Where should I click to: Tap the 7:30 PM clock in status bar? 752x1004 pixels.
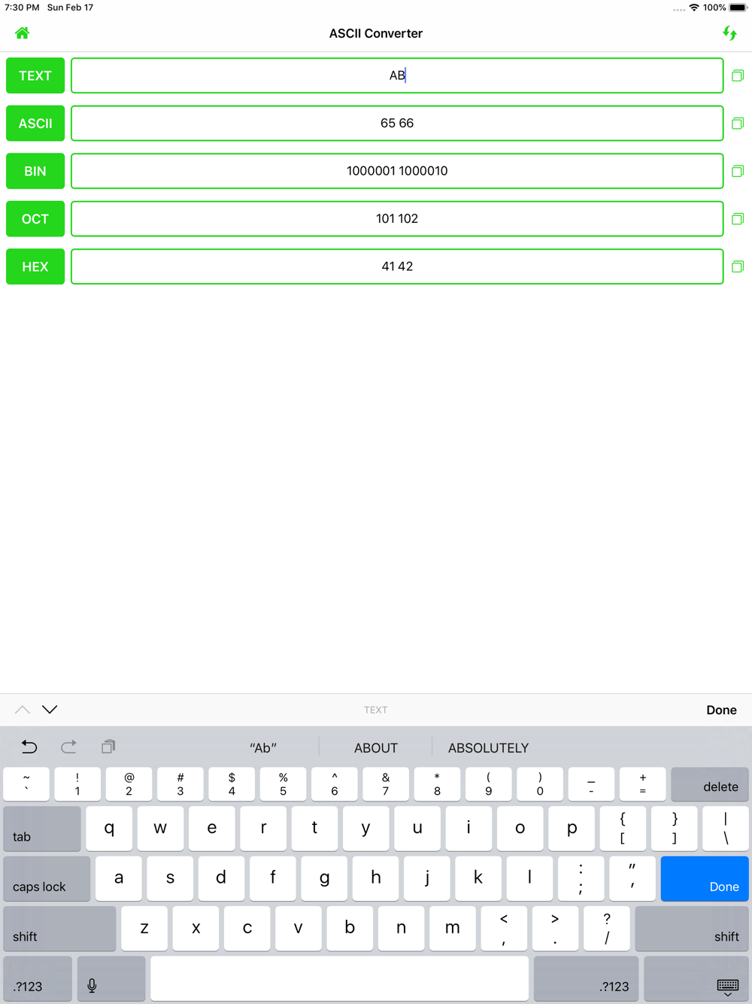click(x=22, y=8)
